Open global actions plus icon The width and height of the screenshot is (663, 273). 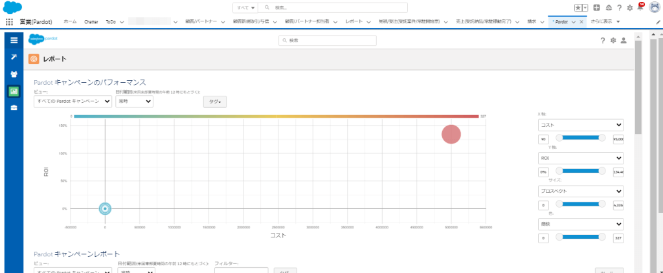coord(596,8)
